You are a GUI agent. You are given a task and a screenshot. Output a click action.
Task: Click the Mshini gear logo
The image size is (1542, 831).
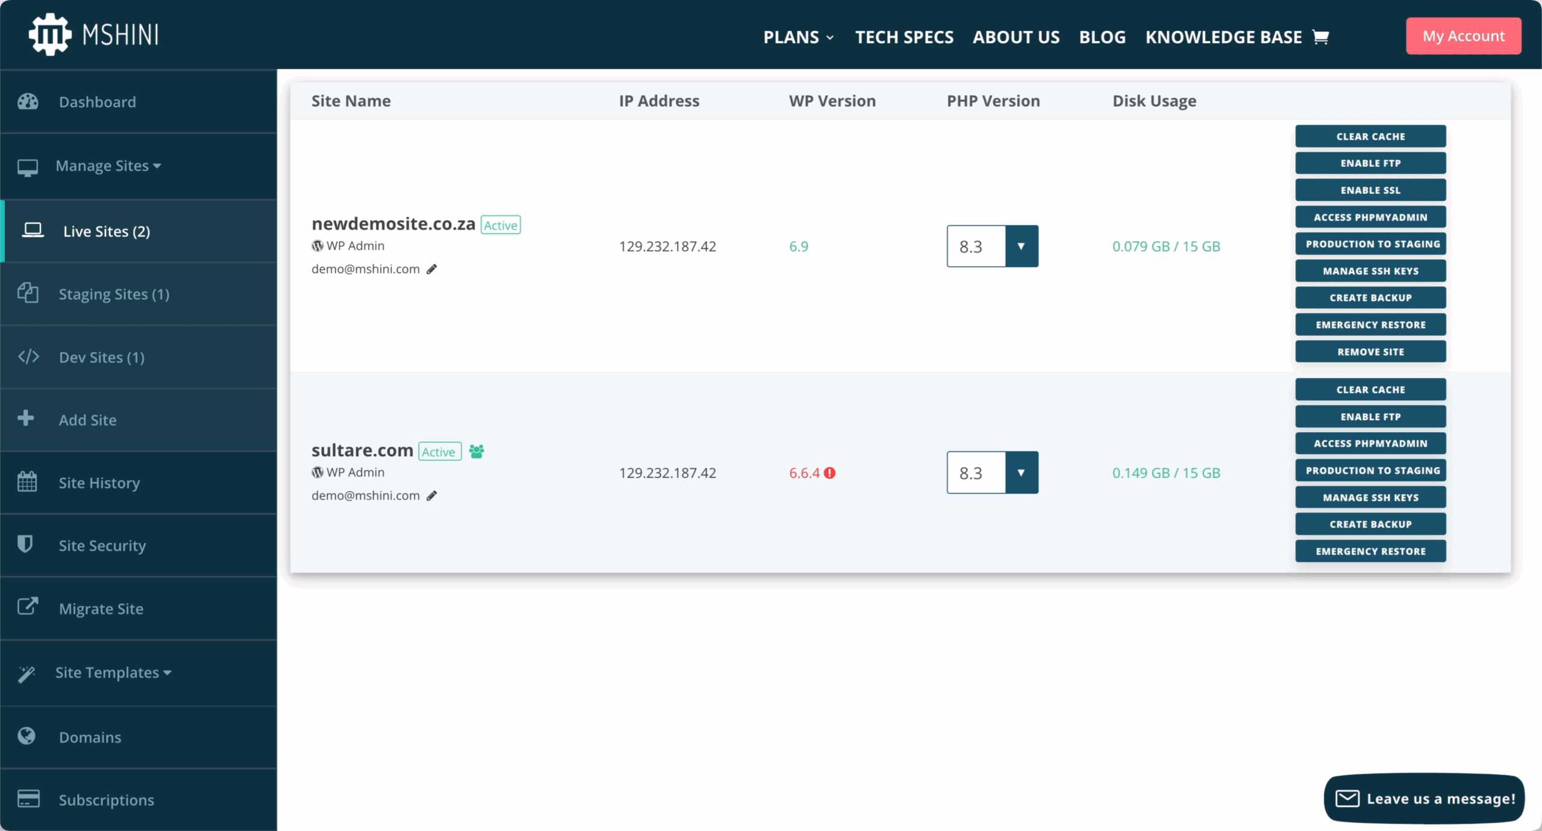point(50,34)
